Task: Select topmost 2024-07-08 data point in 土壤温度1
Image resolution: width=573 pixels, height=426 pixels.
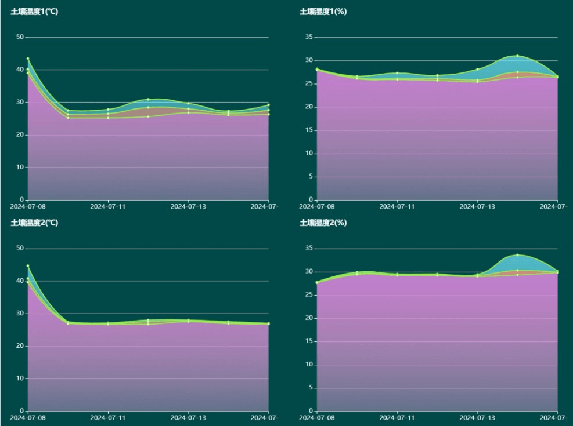Action: pos(28,59)
